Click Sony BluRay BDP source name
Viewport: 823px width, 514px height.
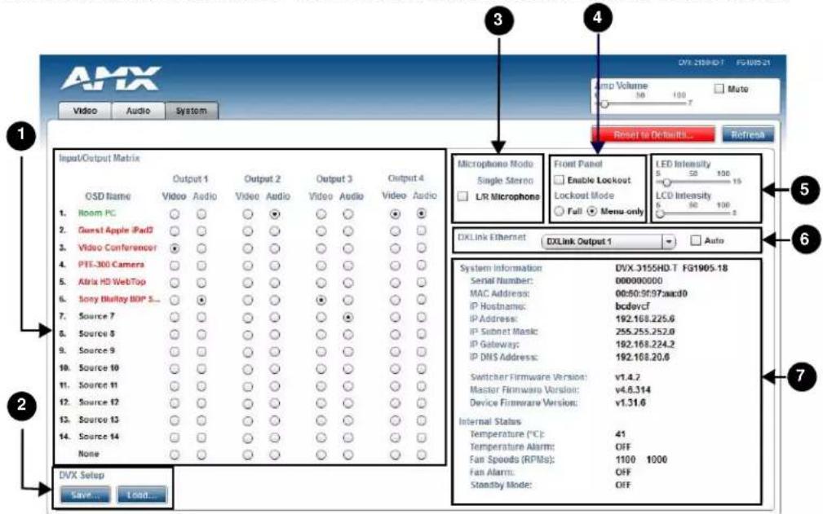point(119,299)
